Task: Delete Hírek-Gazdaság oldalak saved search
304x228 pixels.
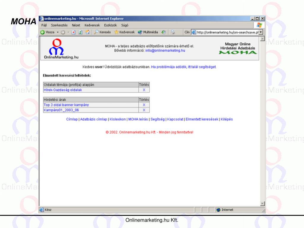Action: click(144, 90)
